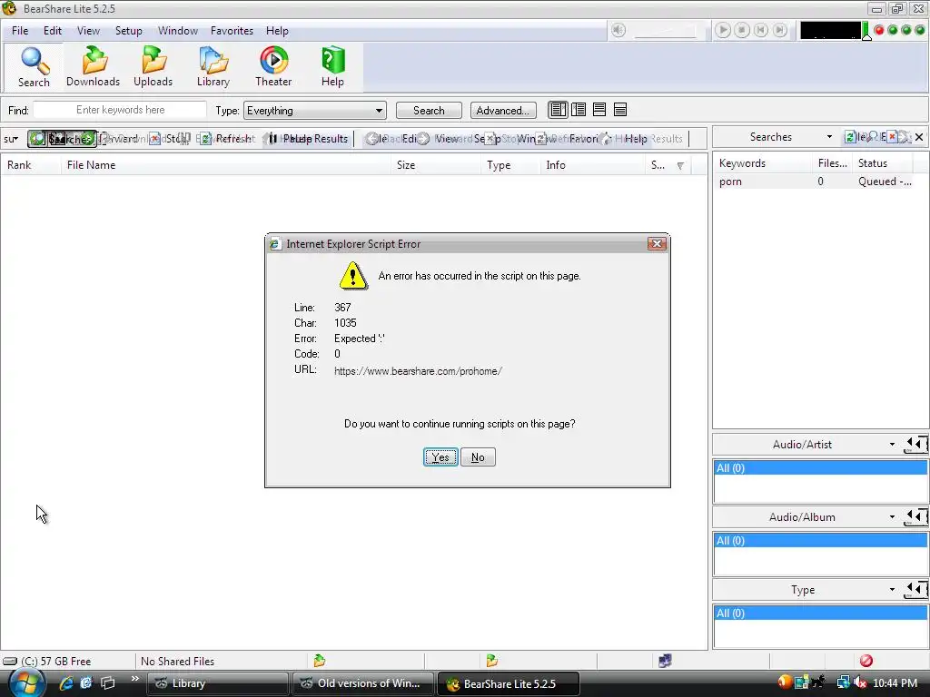The width and height of the screenshot is (930, 697).
Task: Open the Uploads view
Action: click(x=153, y=67)
